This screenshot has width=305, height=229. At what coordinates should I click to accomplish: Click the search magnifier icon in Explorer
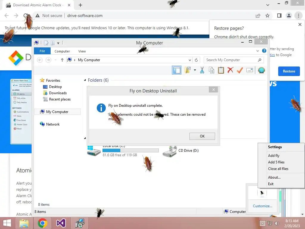[259, 60]
